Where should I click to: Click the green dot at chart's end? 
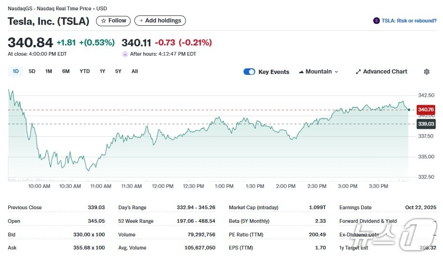click(x=409, y=110)
